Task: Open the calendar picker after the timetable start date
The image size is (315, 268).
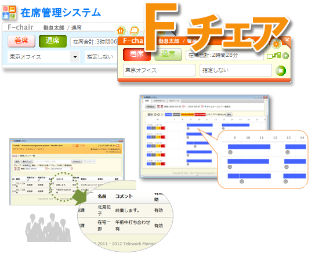Action: 183,107
